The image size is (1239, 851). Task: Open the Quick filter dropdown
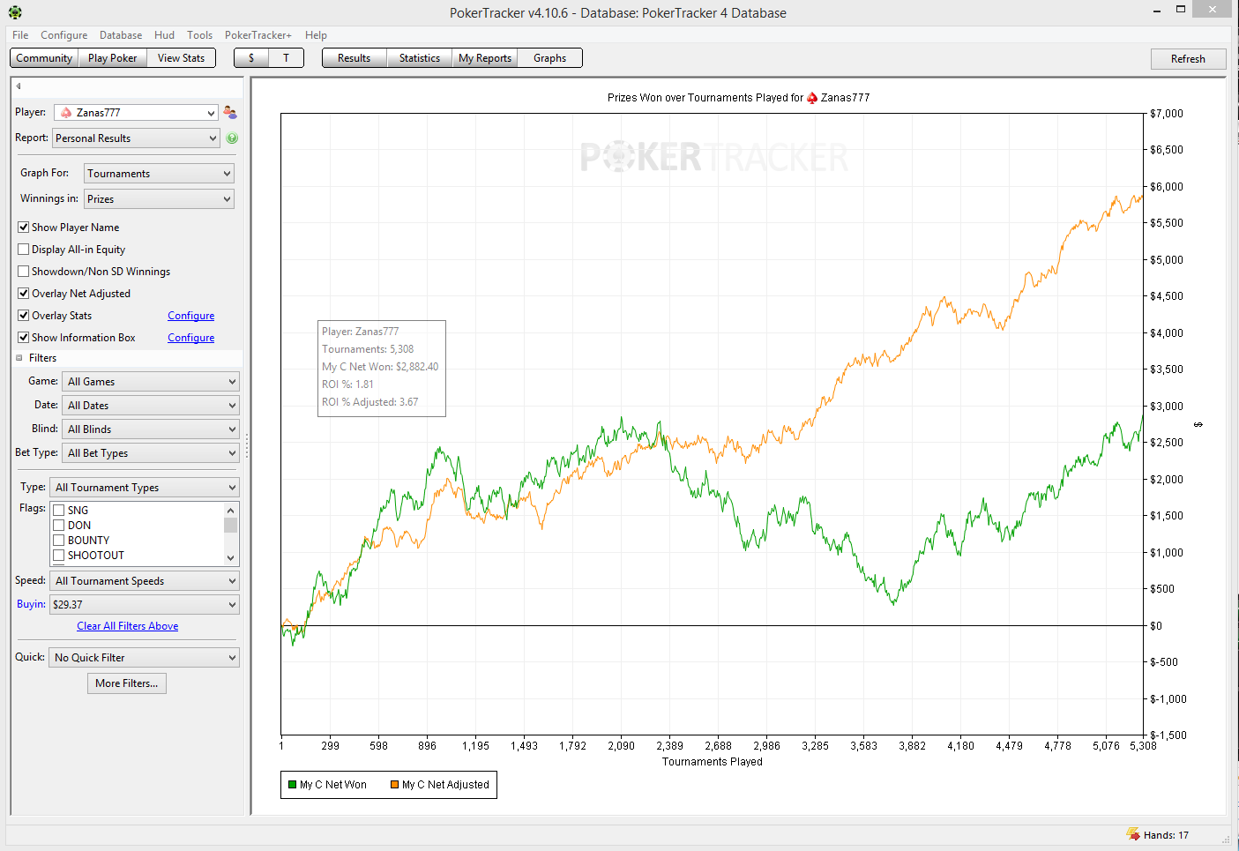(146, 658)
